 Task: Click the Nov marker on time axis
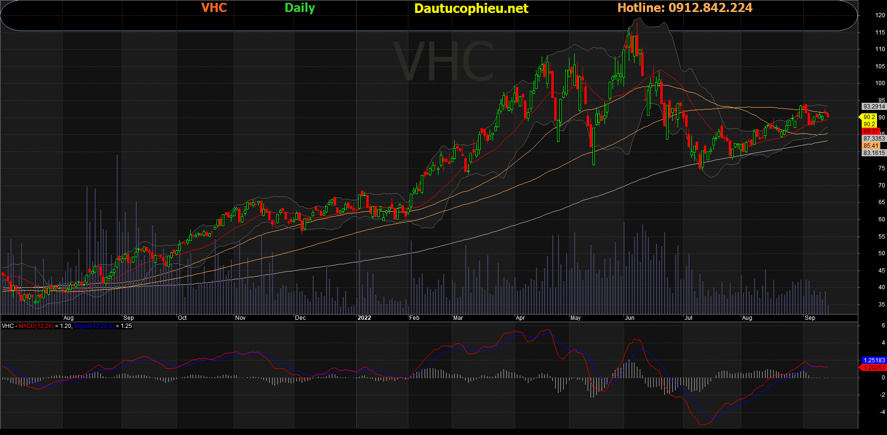point(241,318)
